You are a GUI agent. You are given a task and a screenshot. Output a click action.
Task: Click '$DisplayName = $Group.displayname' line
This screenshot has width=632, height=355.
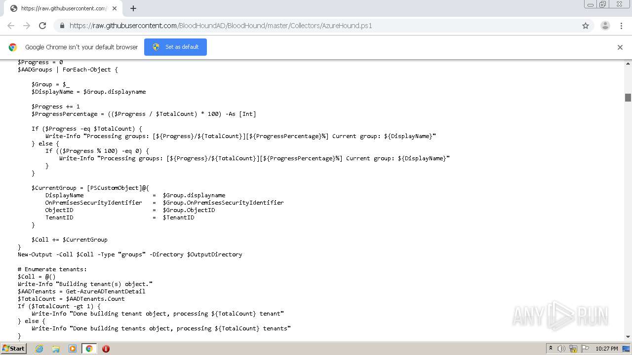[89, 92]
